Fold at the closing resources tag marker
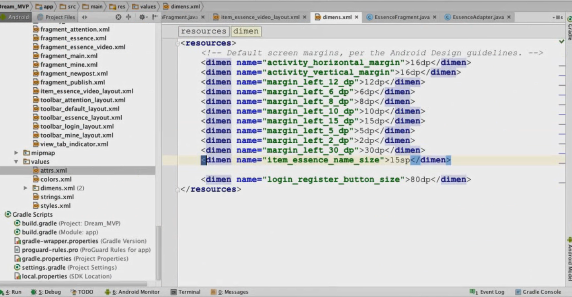 tap(178, 189)
